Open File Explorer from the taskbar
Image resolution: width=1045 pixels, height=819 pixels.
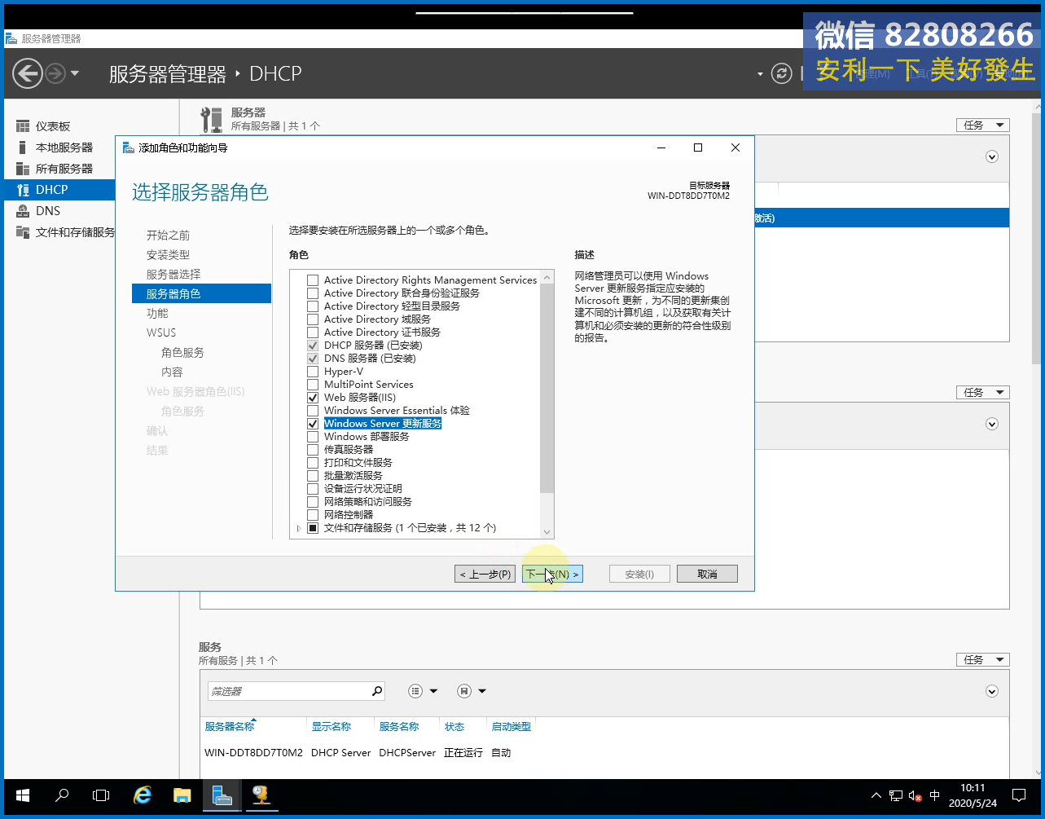tap(182, 795)
